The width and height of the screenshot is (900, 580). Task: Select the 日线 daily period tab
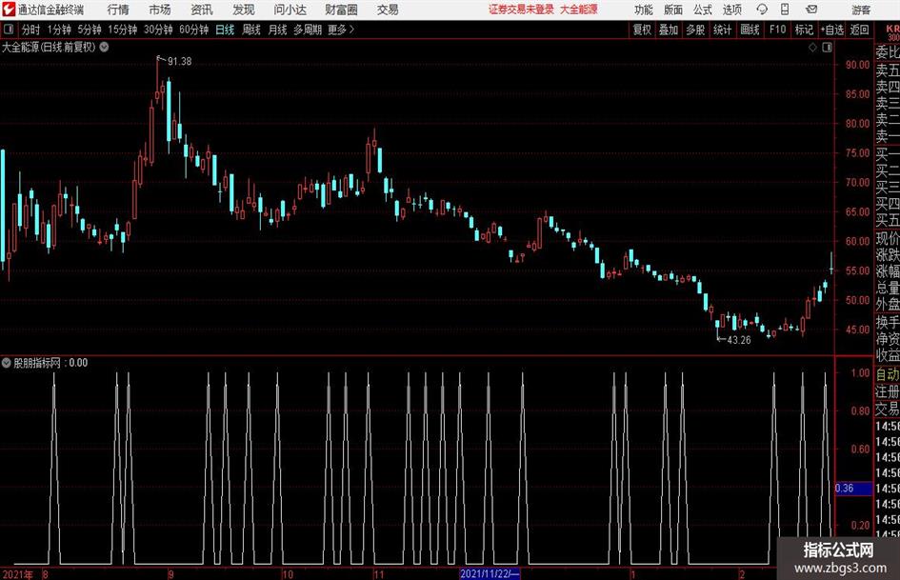coord(225,30)
